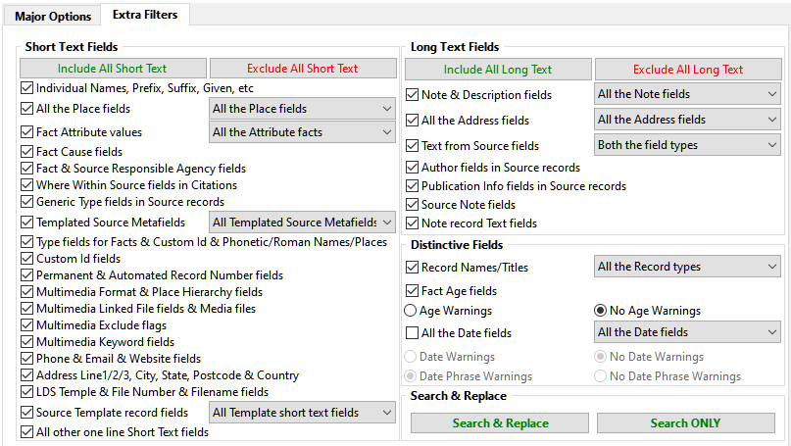Select the Age Warnings radio button
Viewport: 791px width, 446px height.
[x=412, y=311]
